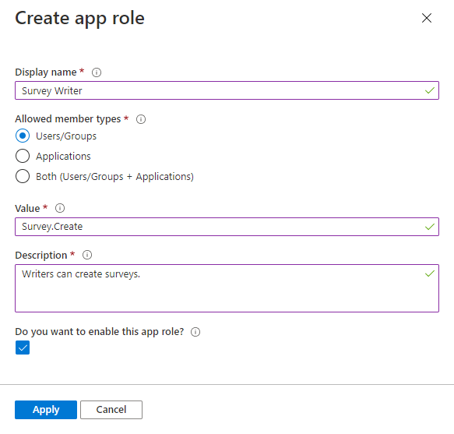This screenshot has width=454, height=434.
Task: Click the info icon next to Description label
Action: (87, 255)
